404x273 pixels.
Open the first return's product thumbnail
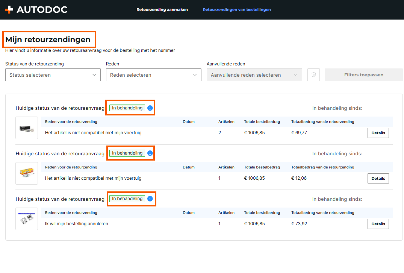[27, 128]
